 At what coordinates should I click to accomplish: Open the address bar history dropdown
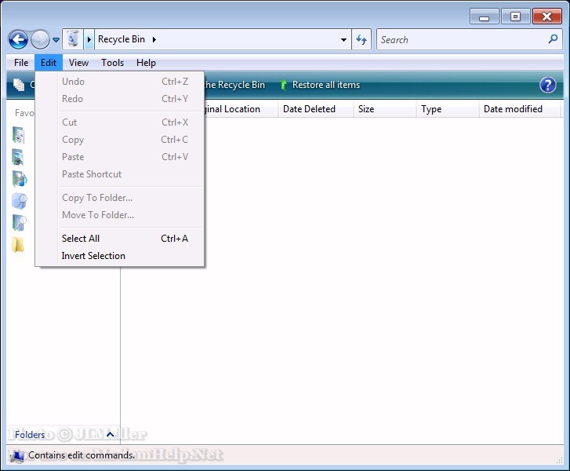pyautogui.click(x=343, y=40)
